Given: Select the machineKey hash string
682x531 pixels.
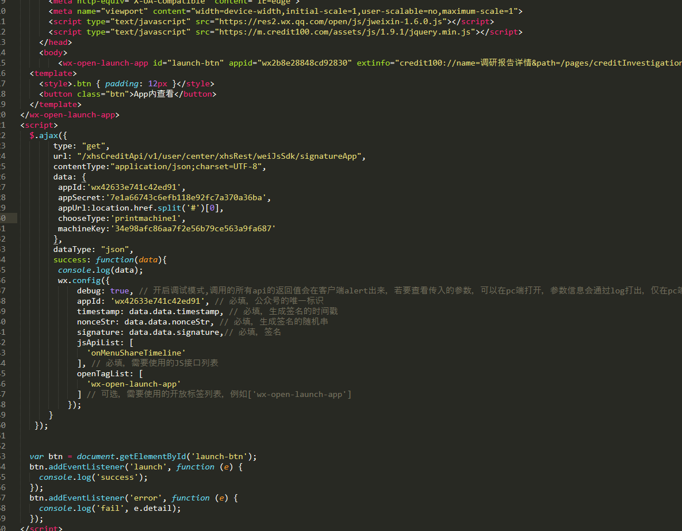Looking at the screenshot, I should pos(193,229).
